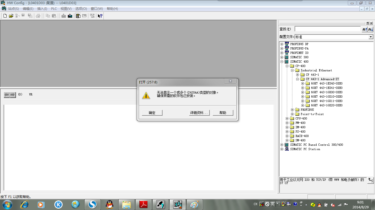Collapse the CP-400 folder node

coord(287,66)
